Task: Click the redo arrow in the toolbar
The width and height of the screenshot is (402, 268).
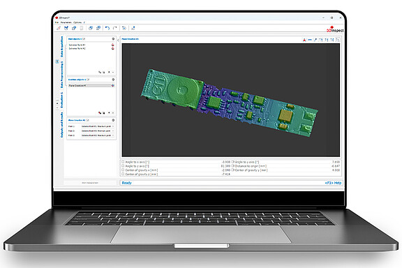Action: point(115,28)
